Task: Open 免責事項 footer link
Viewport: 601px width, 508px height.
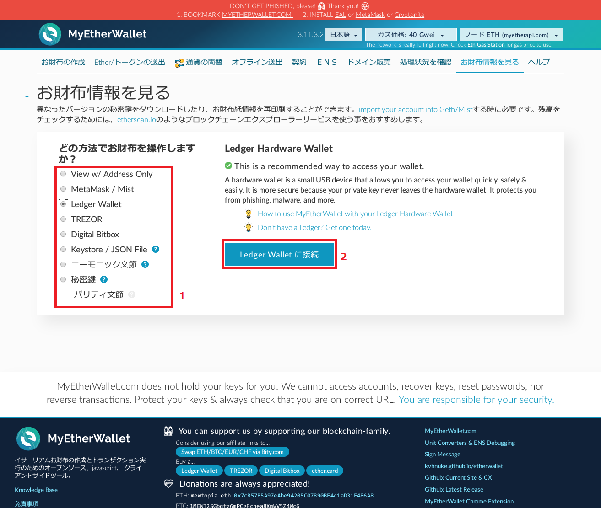Action: (x=27, y=503)
